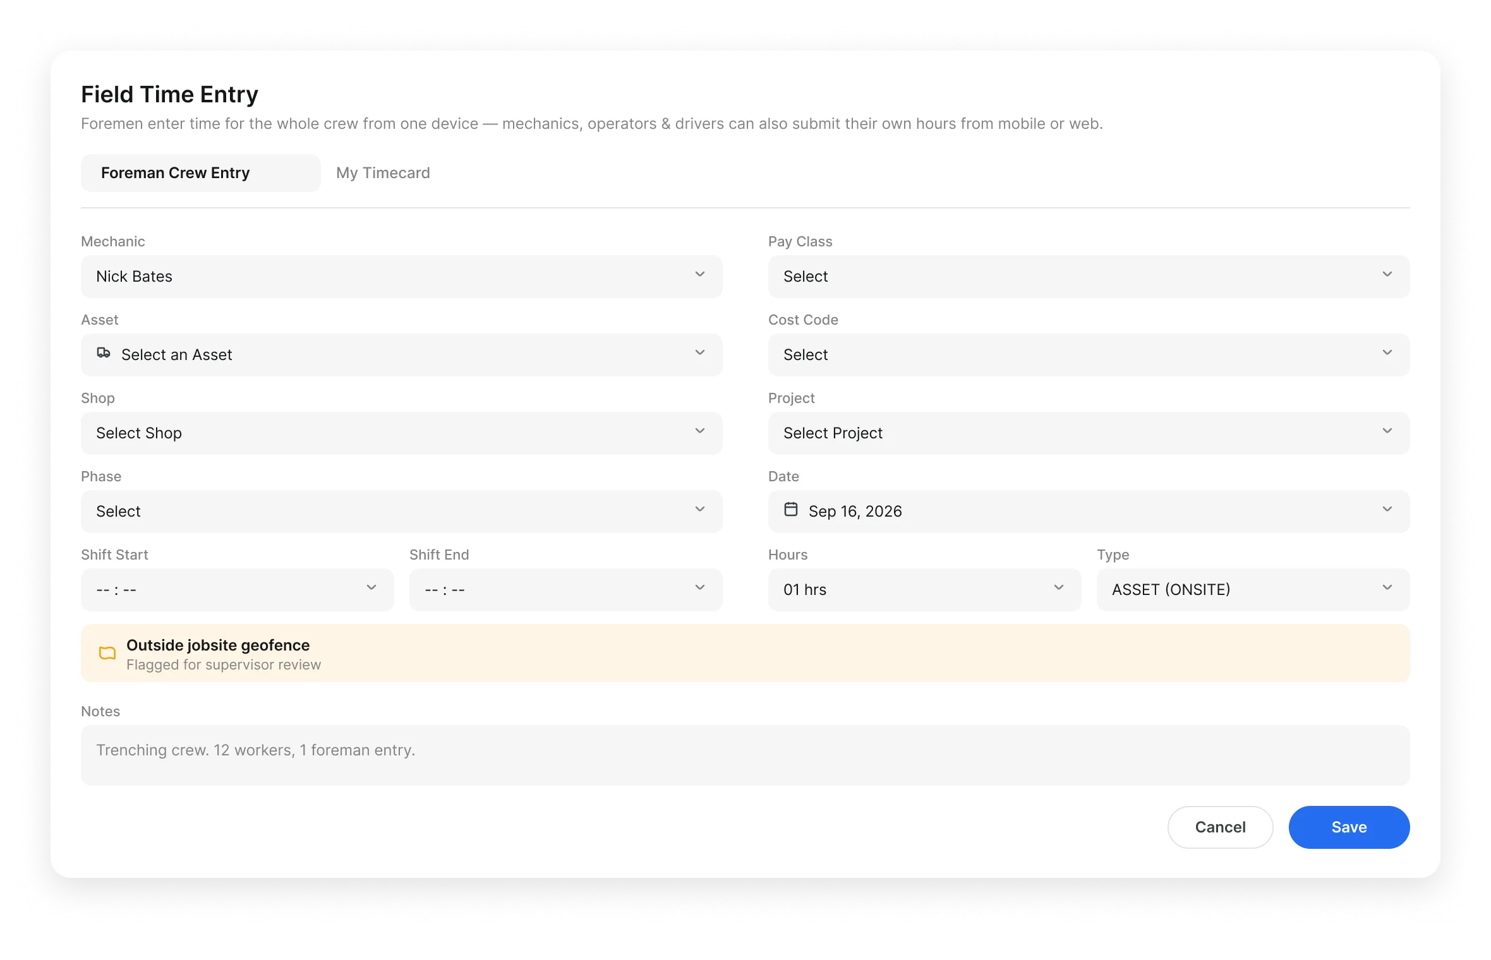Click the ASSET (ONSITE) type value
1491x960 pixels.
(x=1171, y=590)
